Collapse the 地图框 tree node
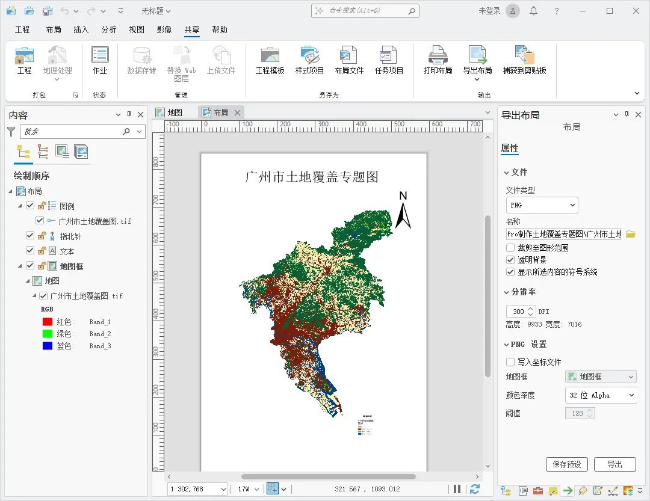The image size is (650, 501). (x=20, y=266)
